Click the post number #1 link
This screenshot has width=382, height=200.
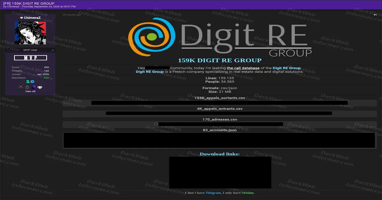(x=375, y=15)
